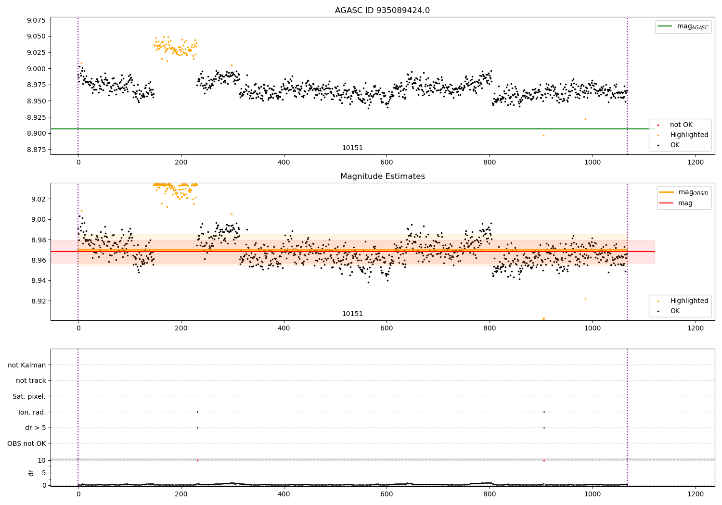Click the orange outlier point near 8.92 in middle plot
The width and height of the screenshot is (722, 505).
585,299
